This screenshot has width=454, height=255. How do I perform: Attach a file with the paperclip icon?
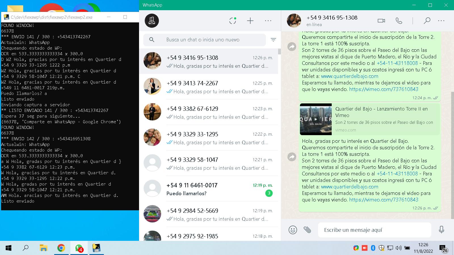coord(307,230)
